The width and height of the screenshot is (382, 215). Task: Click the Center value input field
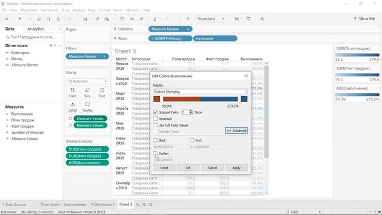(171, 160)
